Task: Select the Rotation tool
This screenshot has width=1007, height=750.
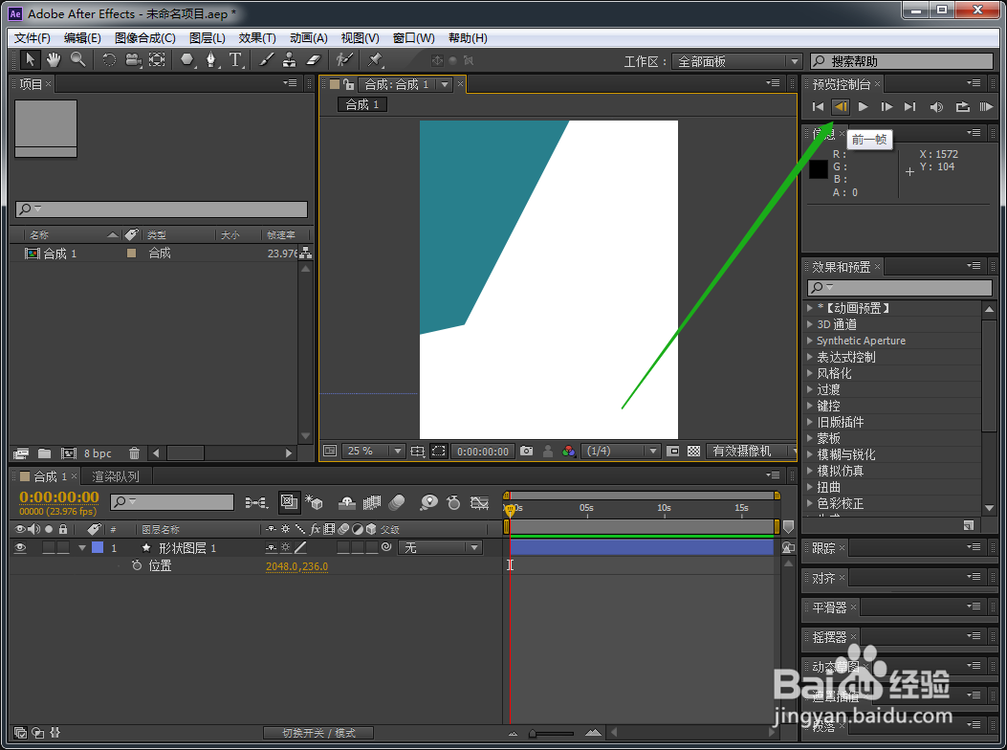Action: click(x=109, y=59)
